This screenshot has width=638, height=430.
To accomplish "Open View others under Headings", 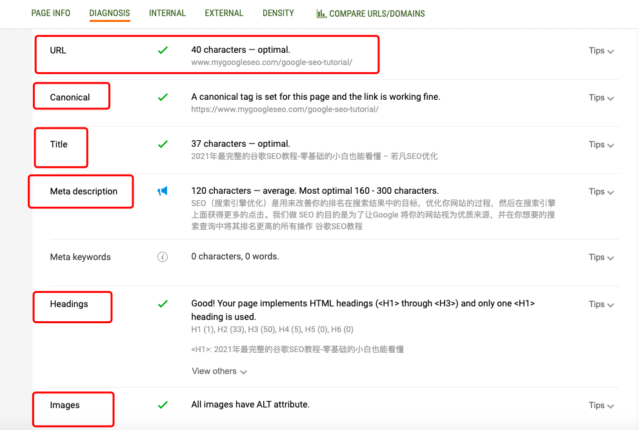I will [x=219, y=371].
